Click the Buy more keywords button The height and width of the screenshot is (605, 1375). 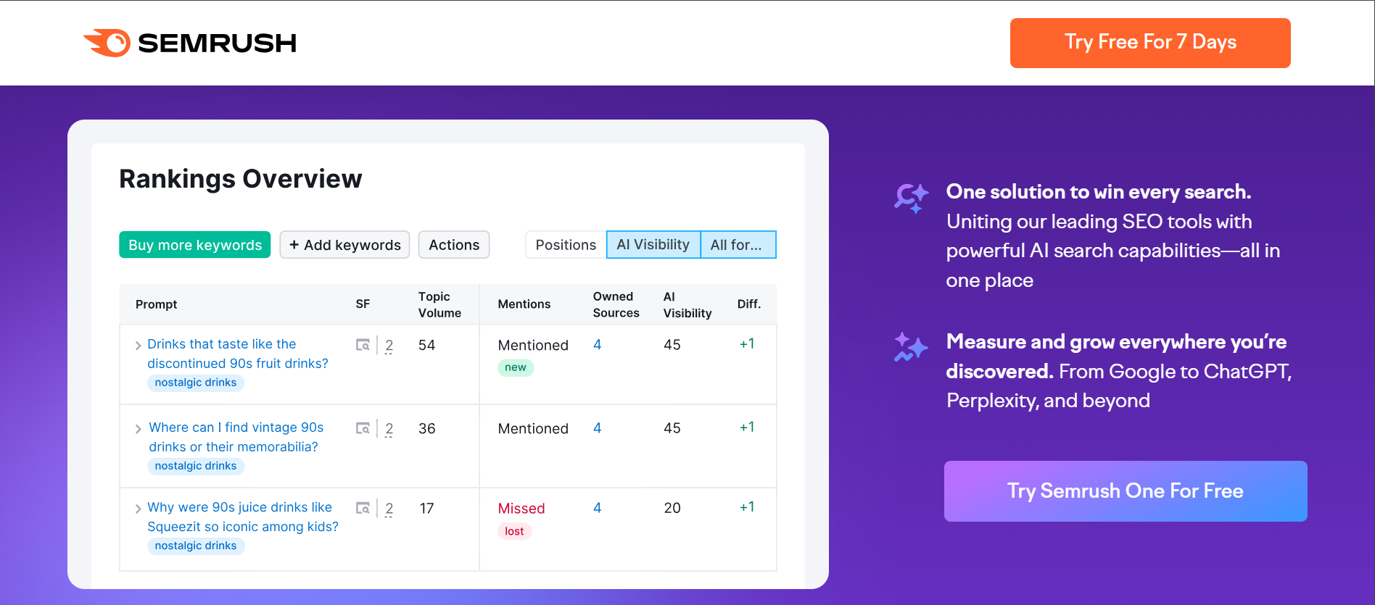tap(195, 245)
